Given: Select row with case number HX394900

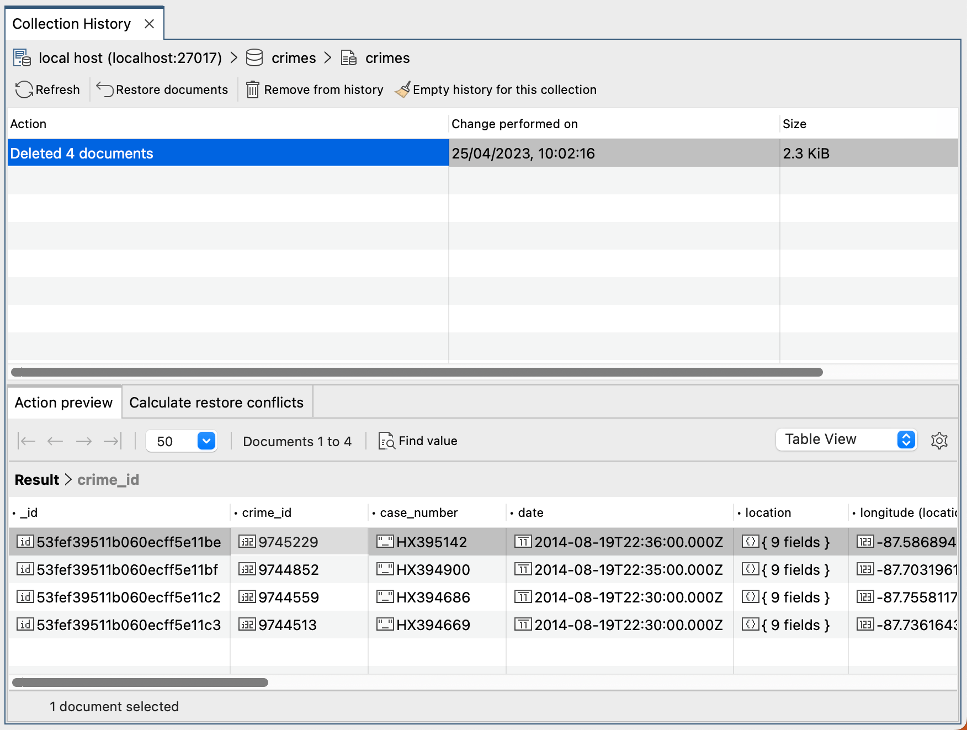Looking at the screenshot, I should click(433, 570).
